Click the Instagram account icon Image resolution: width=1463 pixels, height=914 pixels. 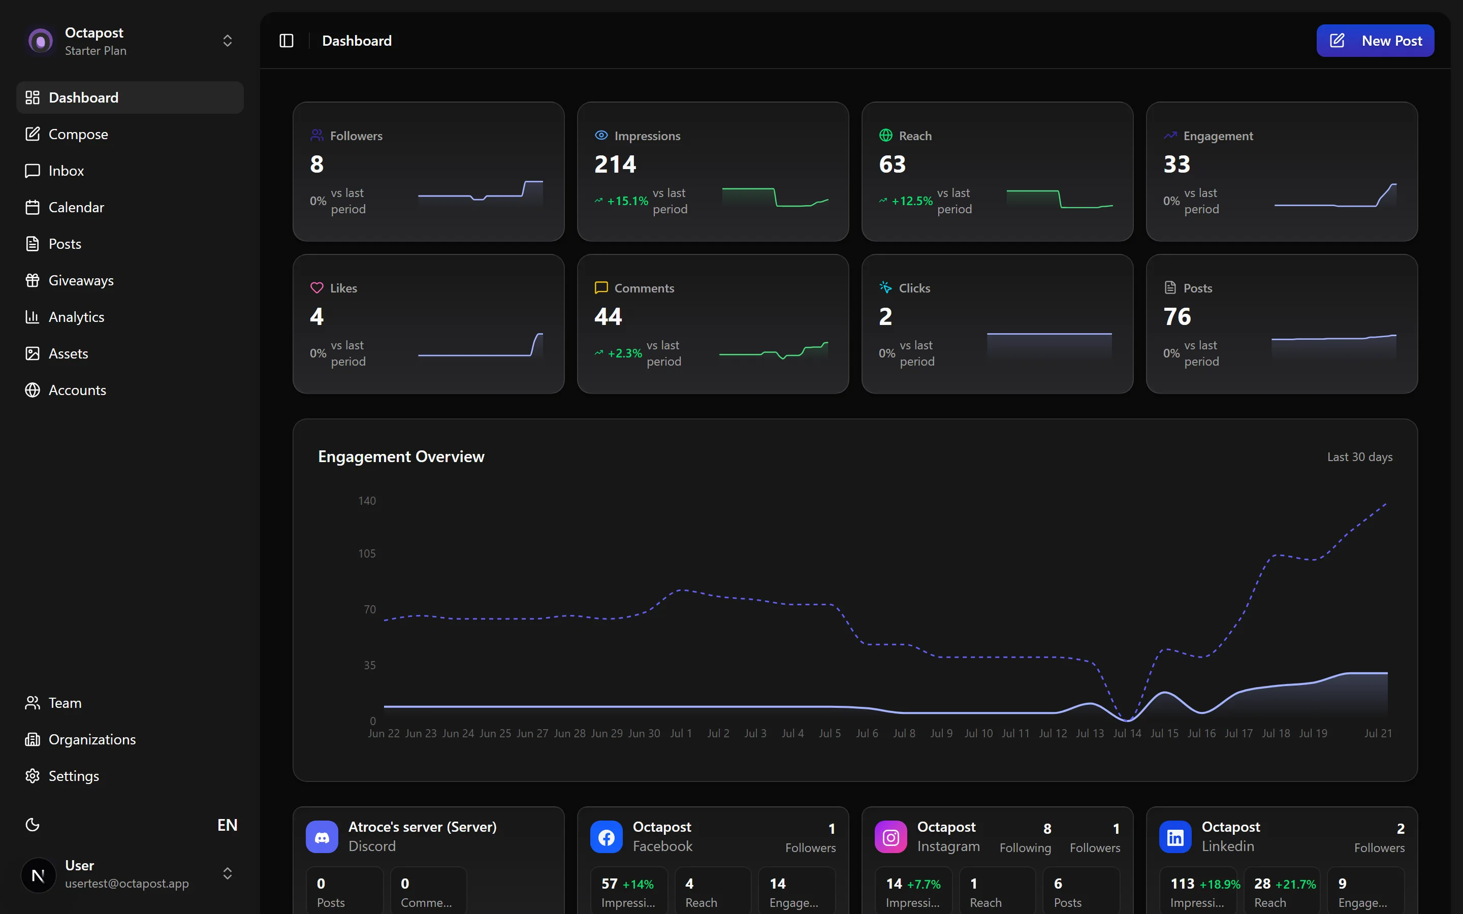click(x=891, y=837)
